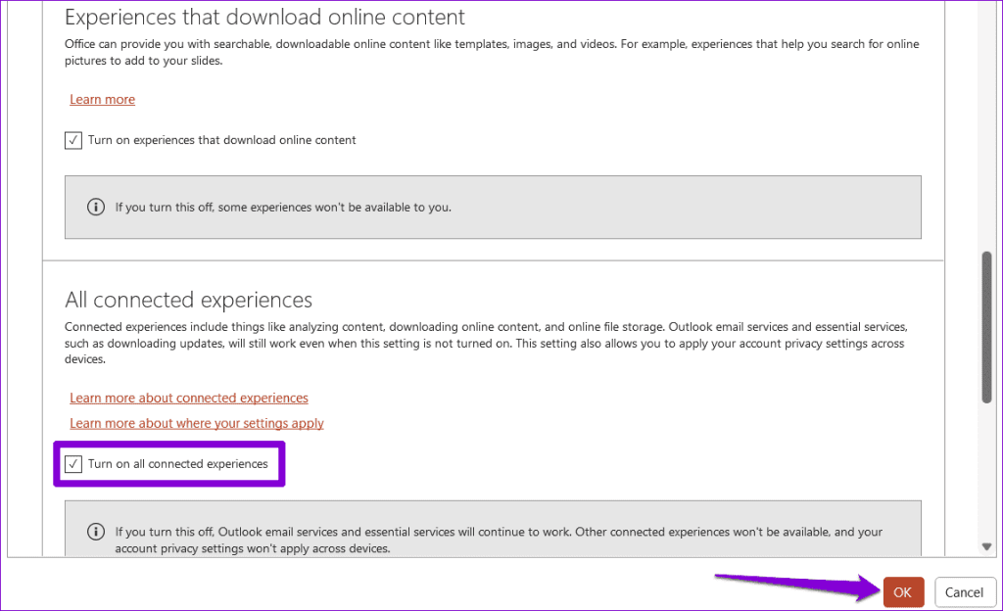
Task: Confirm settings with the OK button
Action: (903, 591)
